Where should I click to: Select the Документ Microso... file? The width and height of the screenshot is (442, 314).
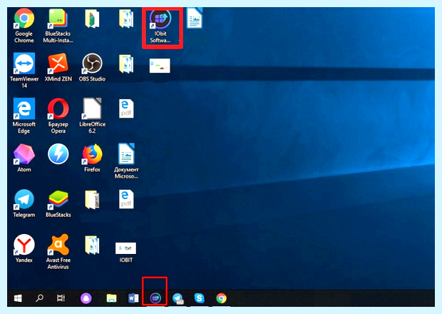point(126,161)
